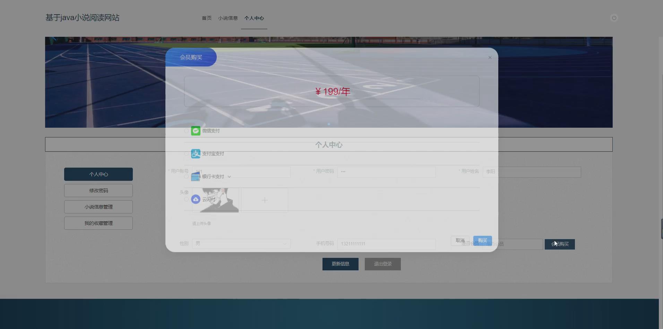Viewport: 663px width, 329px height.
Task: Select the 微信支付 payment radio button
Action: click(186, 131)
